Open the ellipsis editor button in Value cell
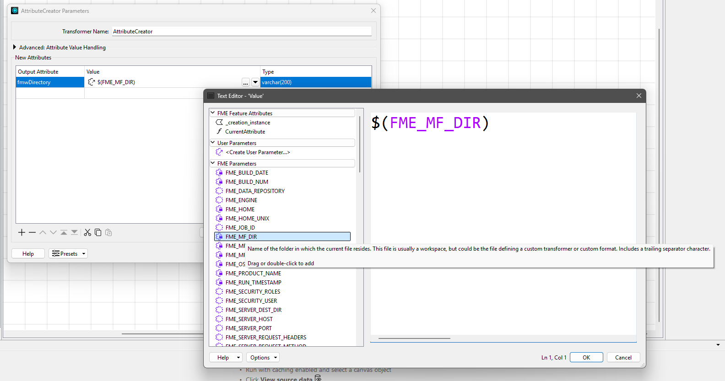725x381 pixels. (x=246, y=82)
